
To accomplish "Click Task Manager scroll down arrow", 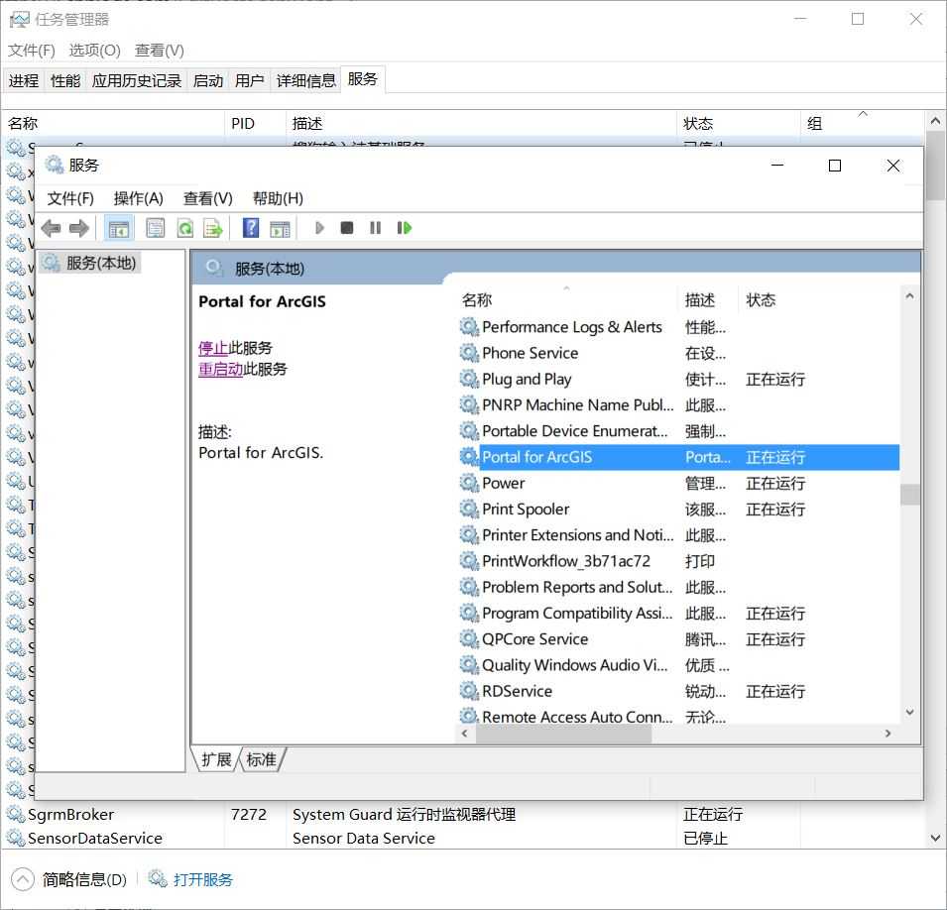I will pos(935,839).
